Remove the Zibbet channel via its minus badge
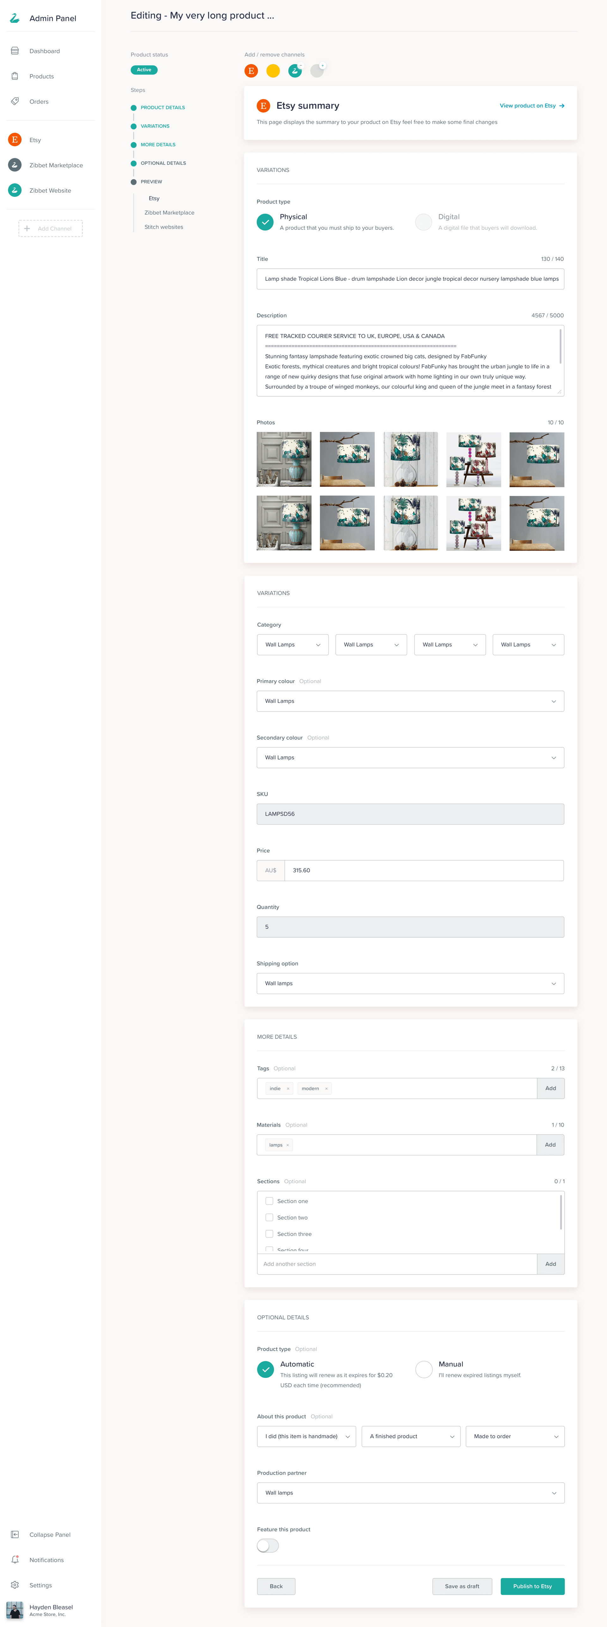 pyautogui.click(x=300, y=66)
